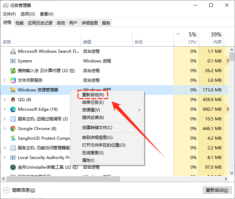Sort by the 类型 column header

(x=107, y=39)
